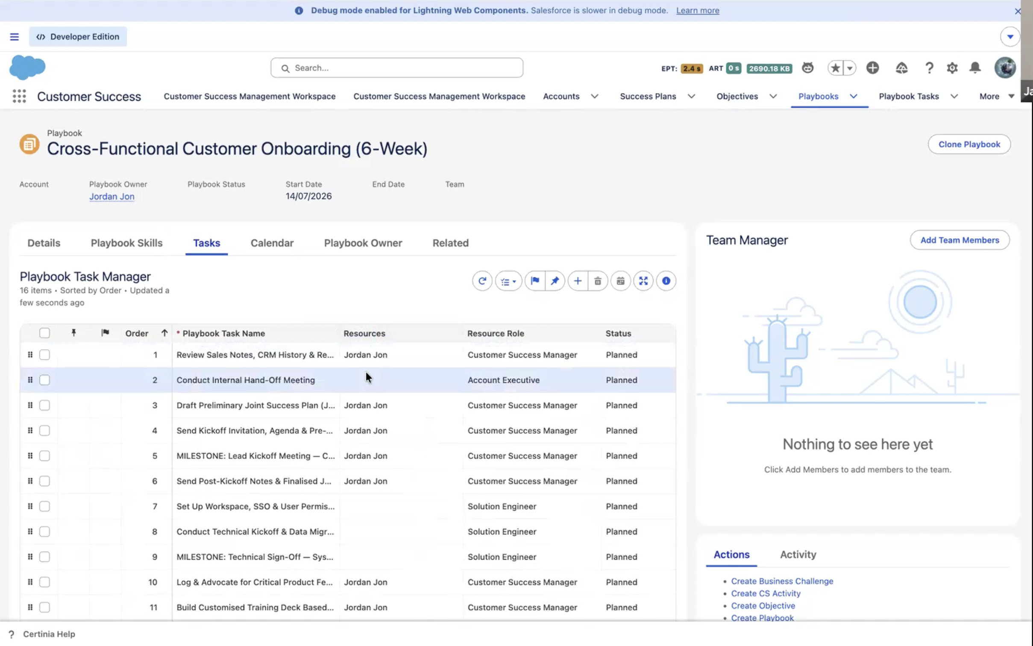This screenshot has height=646, width=1033.
Task: Open the task list view options dropdown
Action: click(x=508, y=281)
